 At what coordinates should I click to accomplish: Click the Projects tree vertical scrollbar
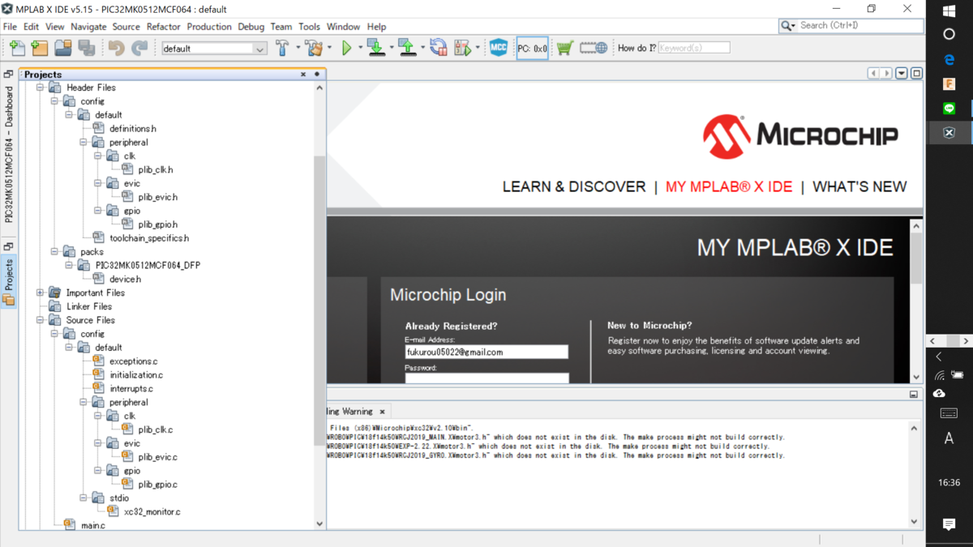[x=319, y=300]
